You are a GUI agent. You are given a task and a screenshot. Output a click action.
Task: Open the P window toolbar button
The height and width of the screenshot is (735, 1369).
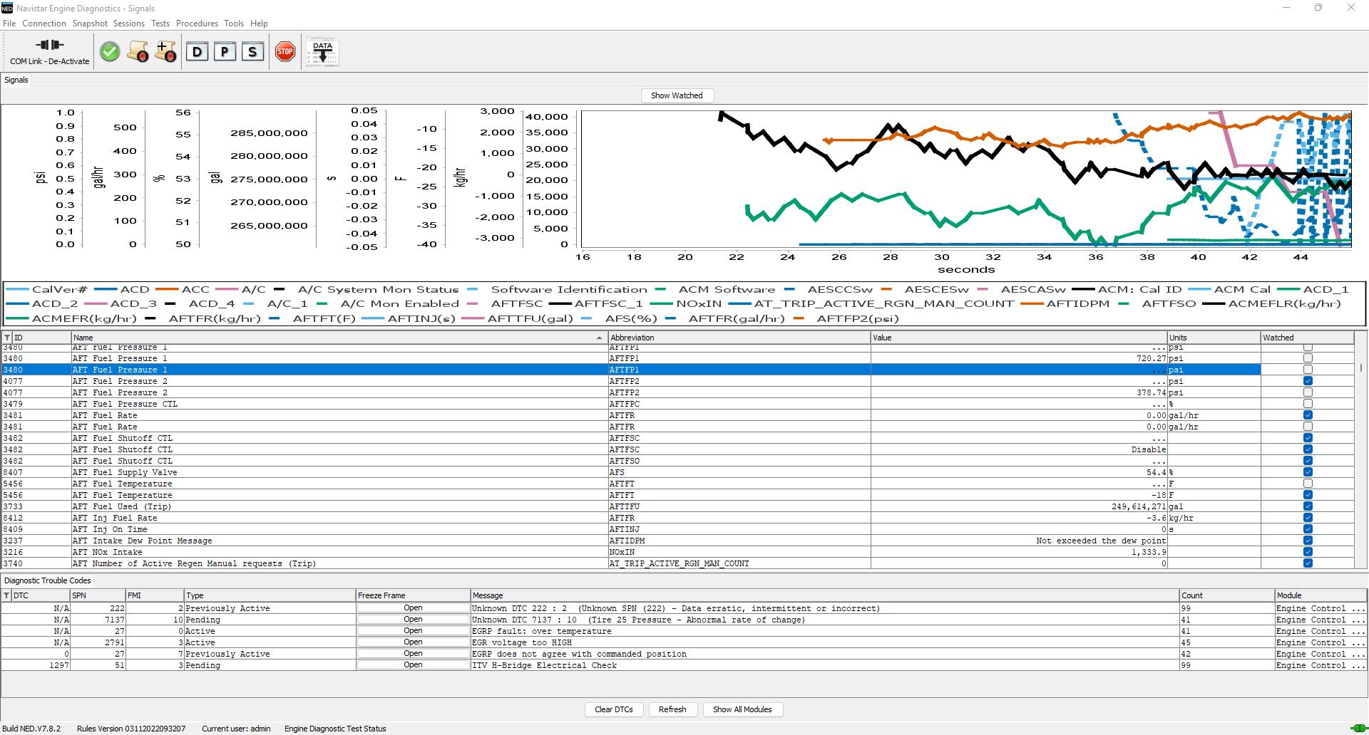click(225, 51)
